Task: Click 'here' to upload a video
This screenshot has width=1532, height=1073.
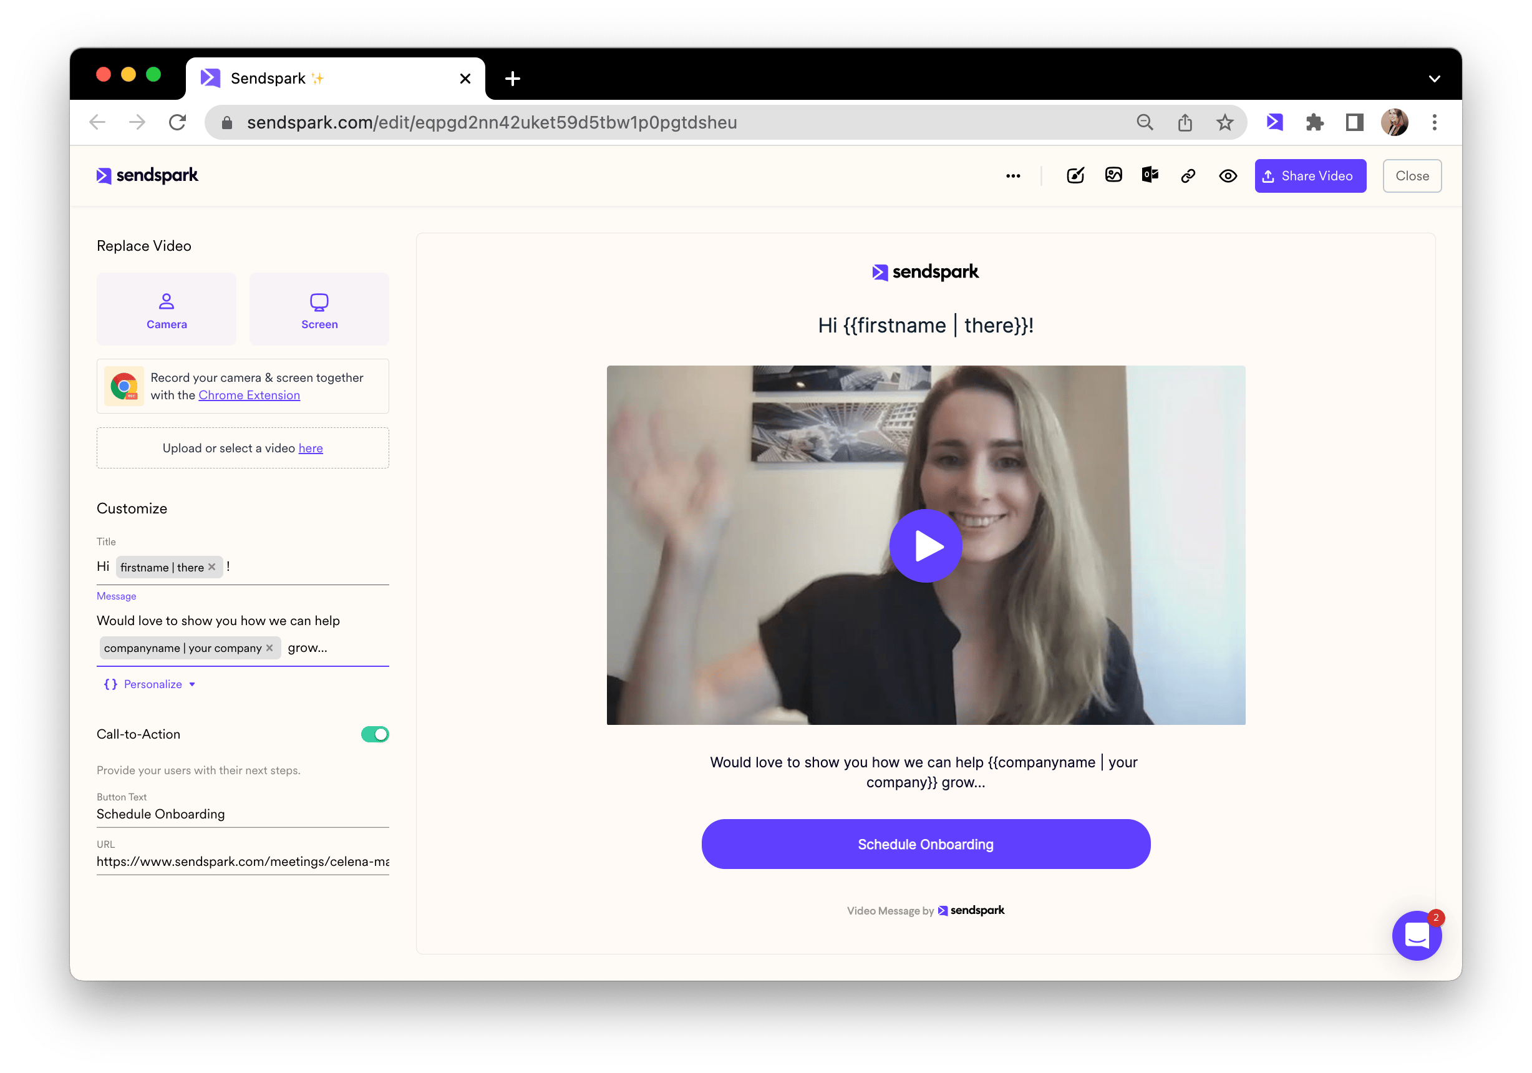Action: [310, 449]
